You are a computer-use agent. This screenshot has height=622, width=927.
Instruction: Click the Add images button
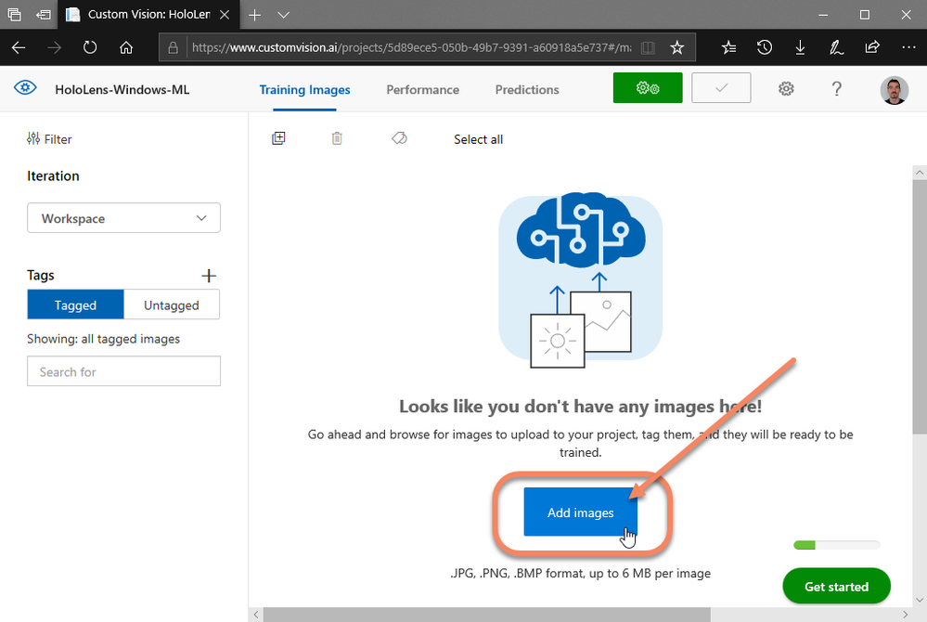coord(581,512)
